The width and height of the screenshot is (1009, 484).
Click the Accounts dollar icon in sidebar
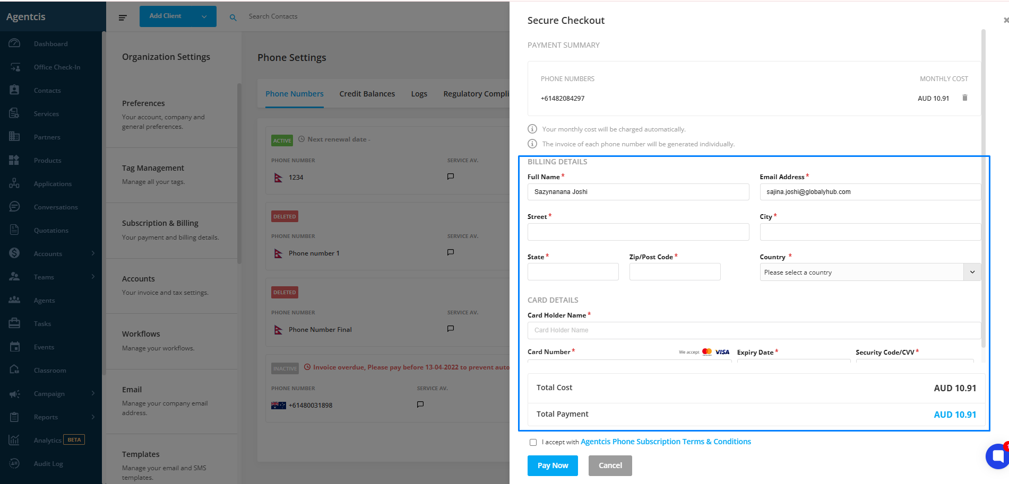(x=14, y=253)
